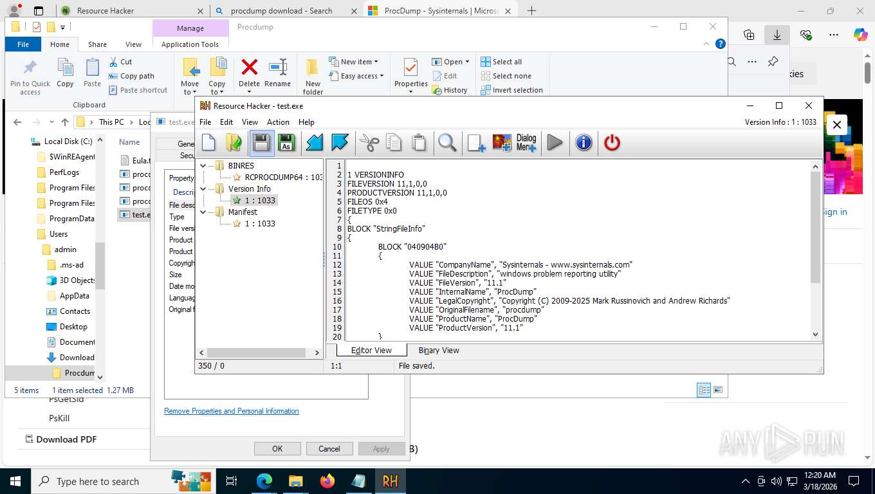This screenshot has height=494, width=875.
Task: Click the clipboard Paste icon in Resource Hacker
Action: click(x=419, y=143)
